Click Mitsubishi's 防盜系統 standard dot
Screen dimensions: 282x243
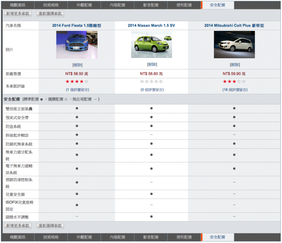pos(234,126)
